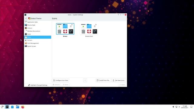This screenshot has width=194, height=109.
Task: Click the Splash Screen icon in sidebar
Action: coord(26,46)
